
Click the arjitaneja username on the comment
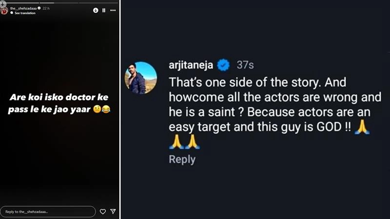tap(191, 64)
